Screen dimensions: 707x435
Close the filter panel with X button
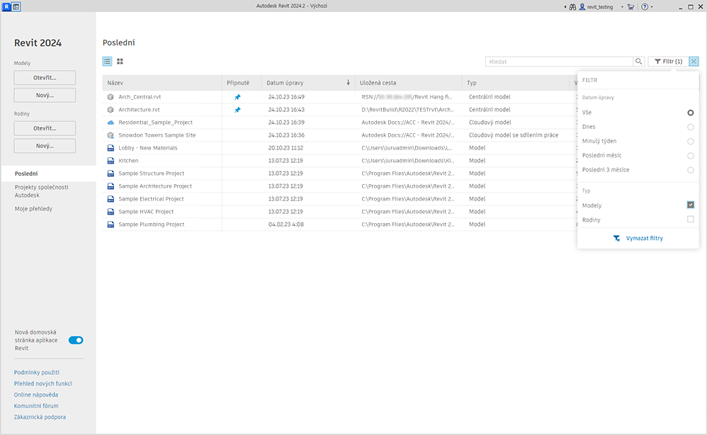[694, 62]
